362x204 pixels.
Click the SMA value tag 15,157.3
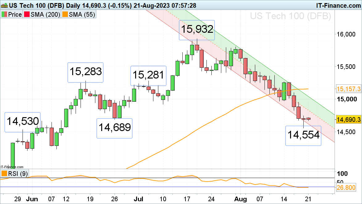348,89
